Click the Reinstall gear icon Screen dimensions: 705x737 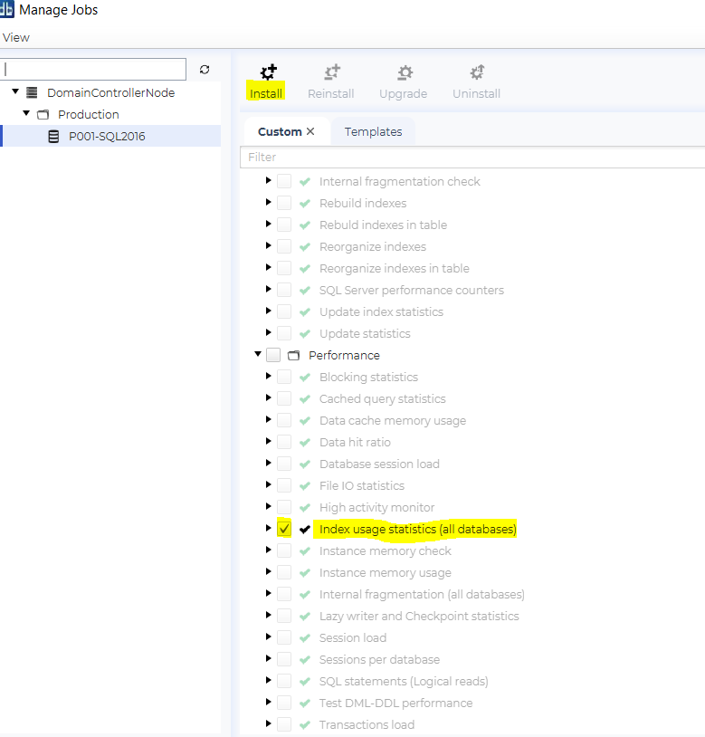point(332,72)
